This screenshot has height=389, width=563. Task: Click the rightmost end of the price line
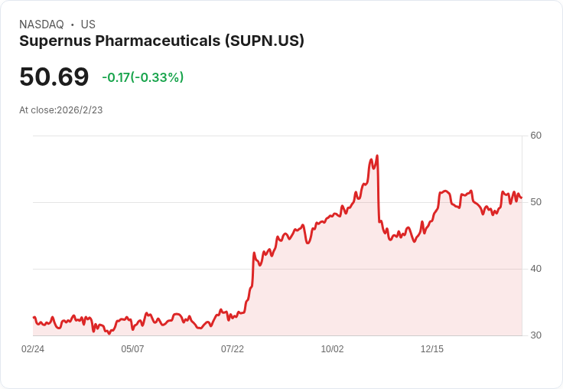[x=521, y=198]
